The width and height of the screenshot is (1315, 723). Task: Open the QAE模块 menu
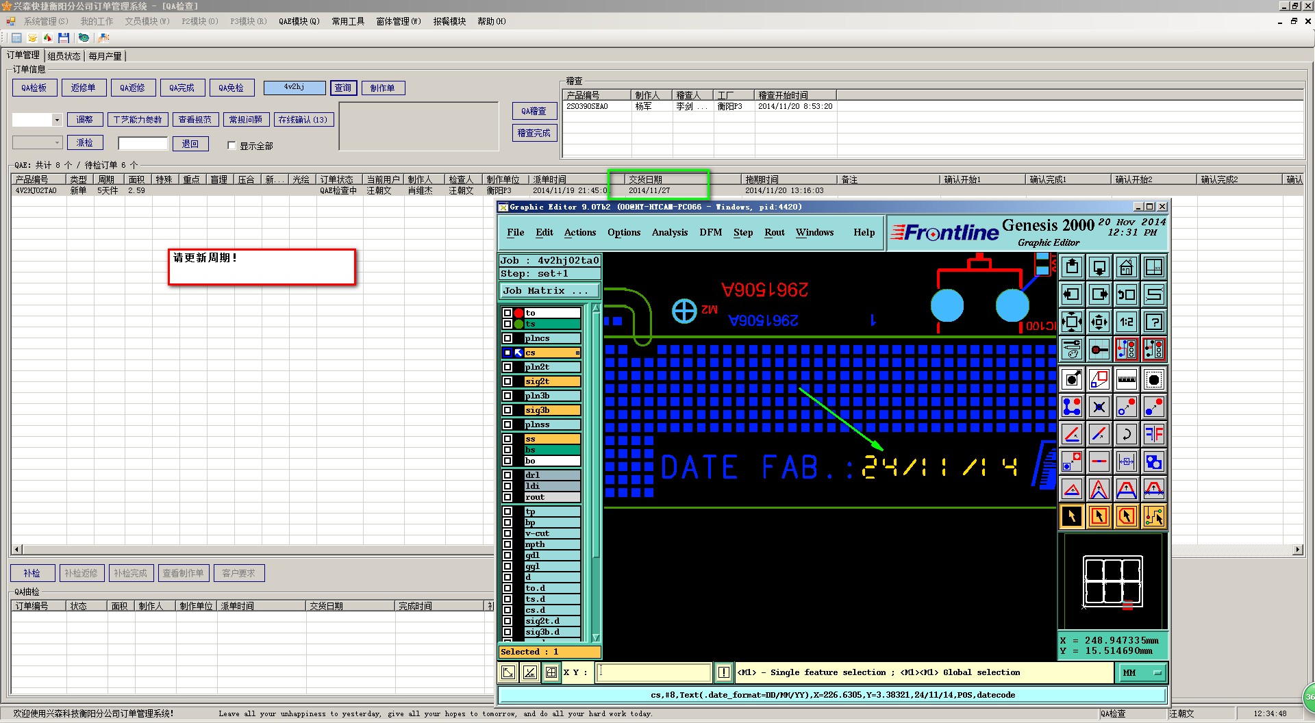point(299,21)
